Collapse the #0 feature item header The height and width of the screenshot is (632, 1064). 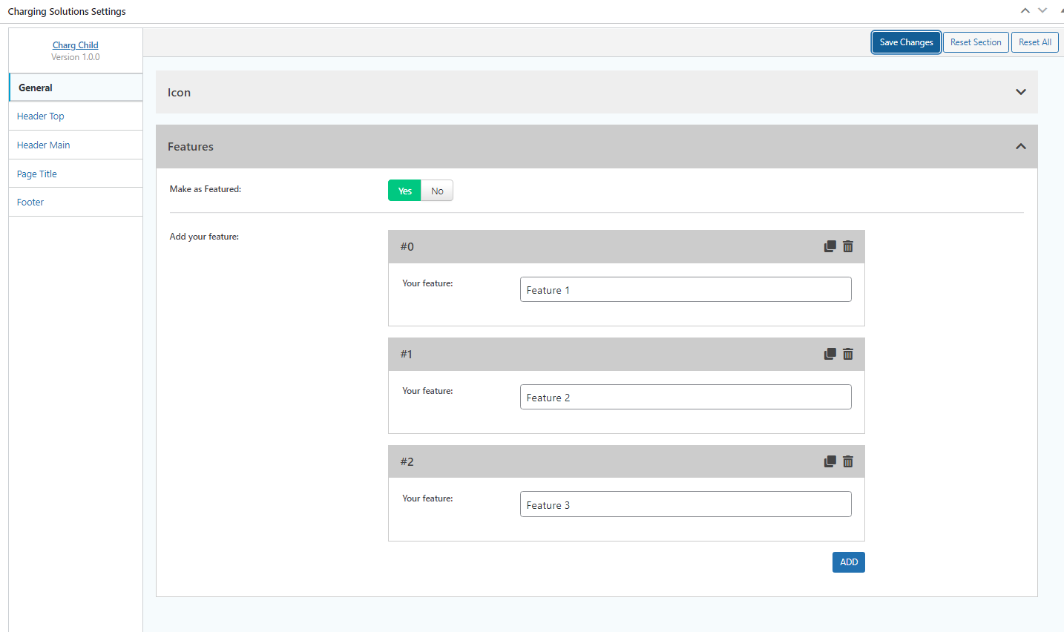[594, 246]
